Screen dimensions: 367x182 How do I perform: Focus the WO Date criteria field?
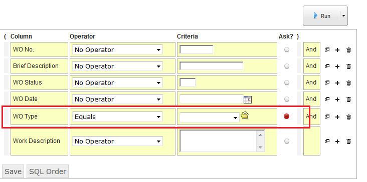tap(212, 99)
